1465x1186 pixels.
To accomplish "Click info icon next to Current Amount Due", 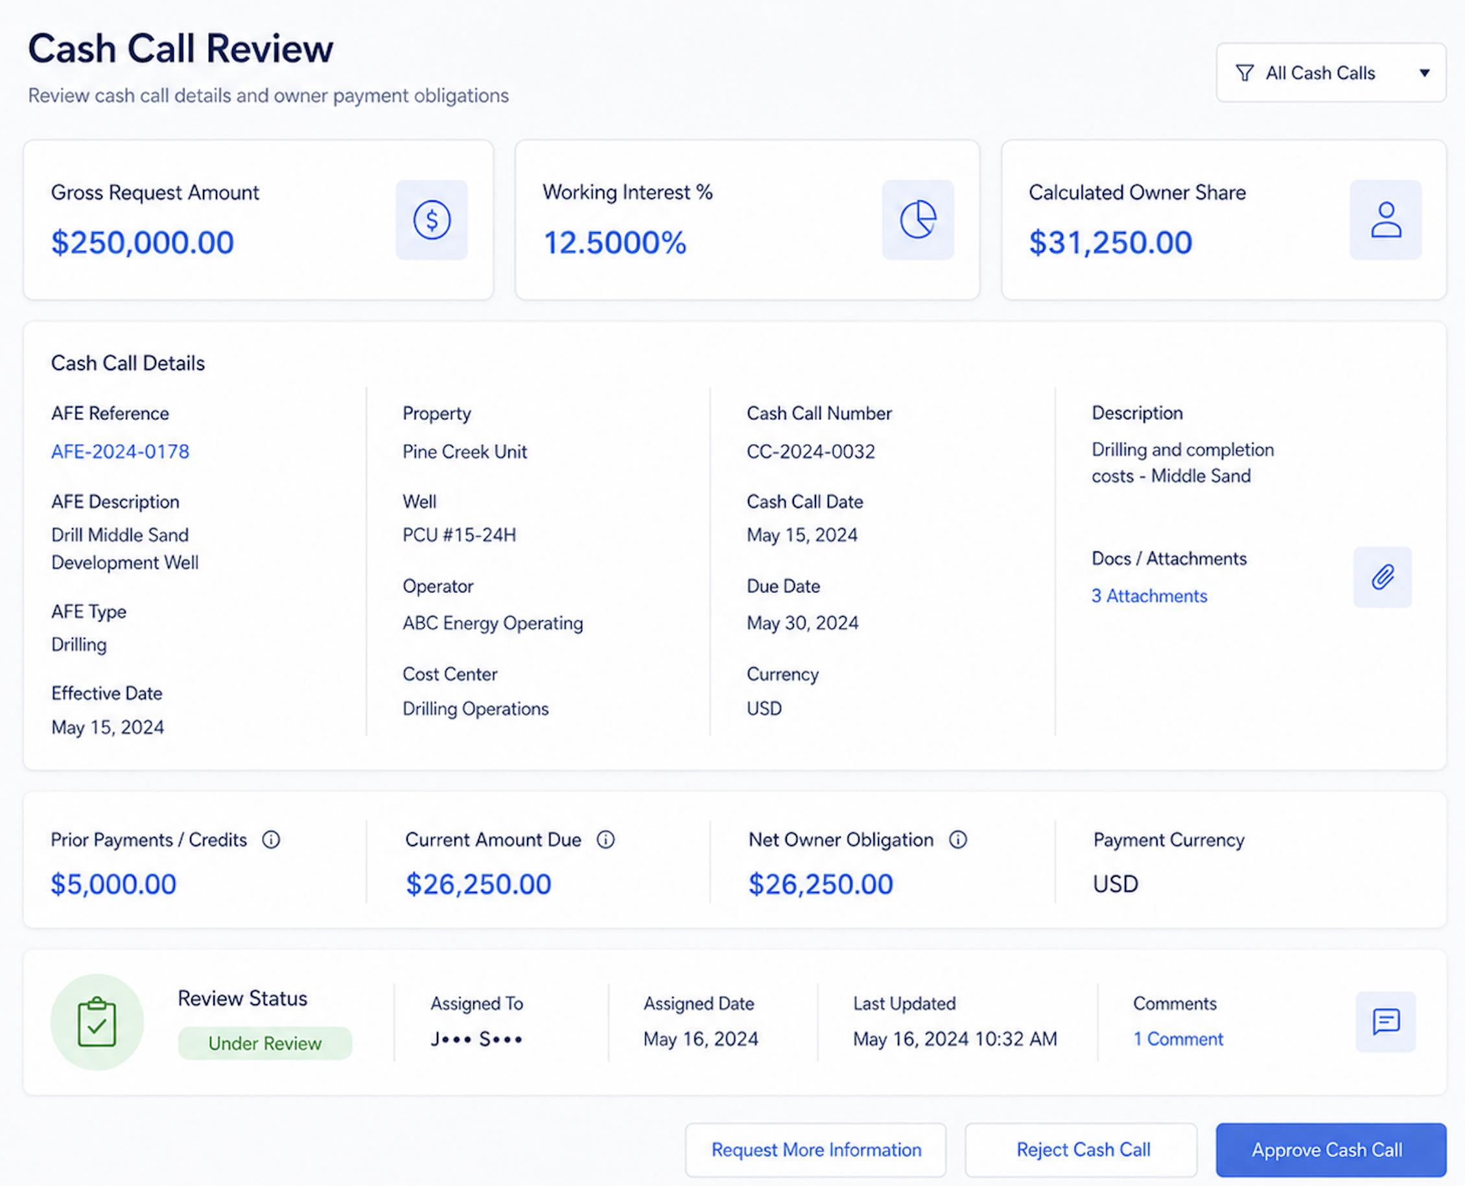I will [x=605, y=840].
